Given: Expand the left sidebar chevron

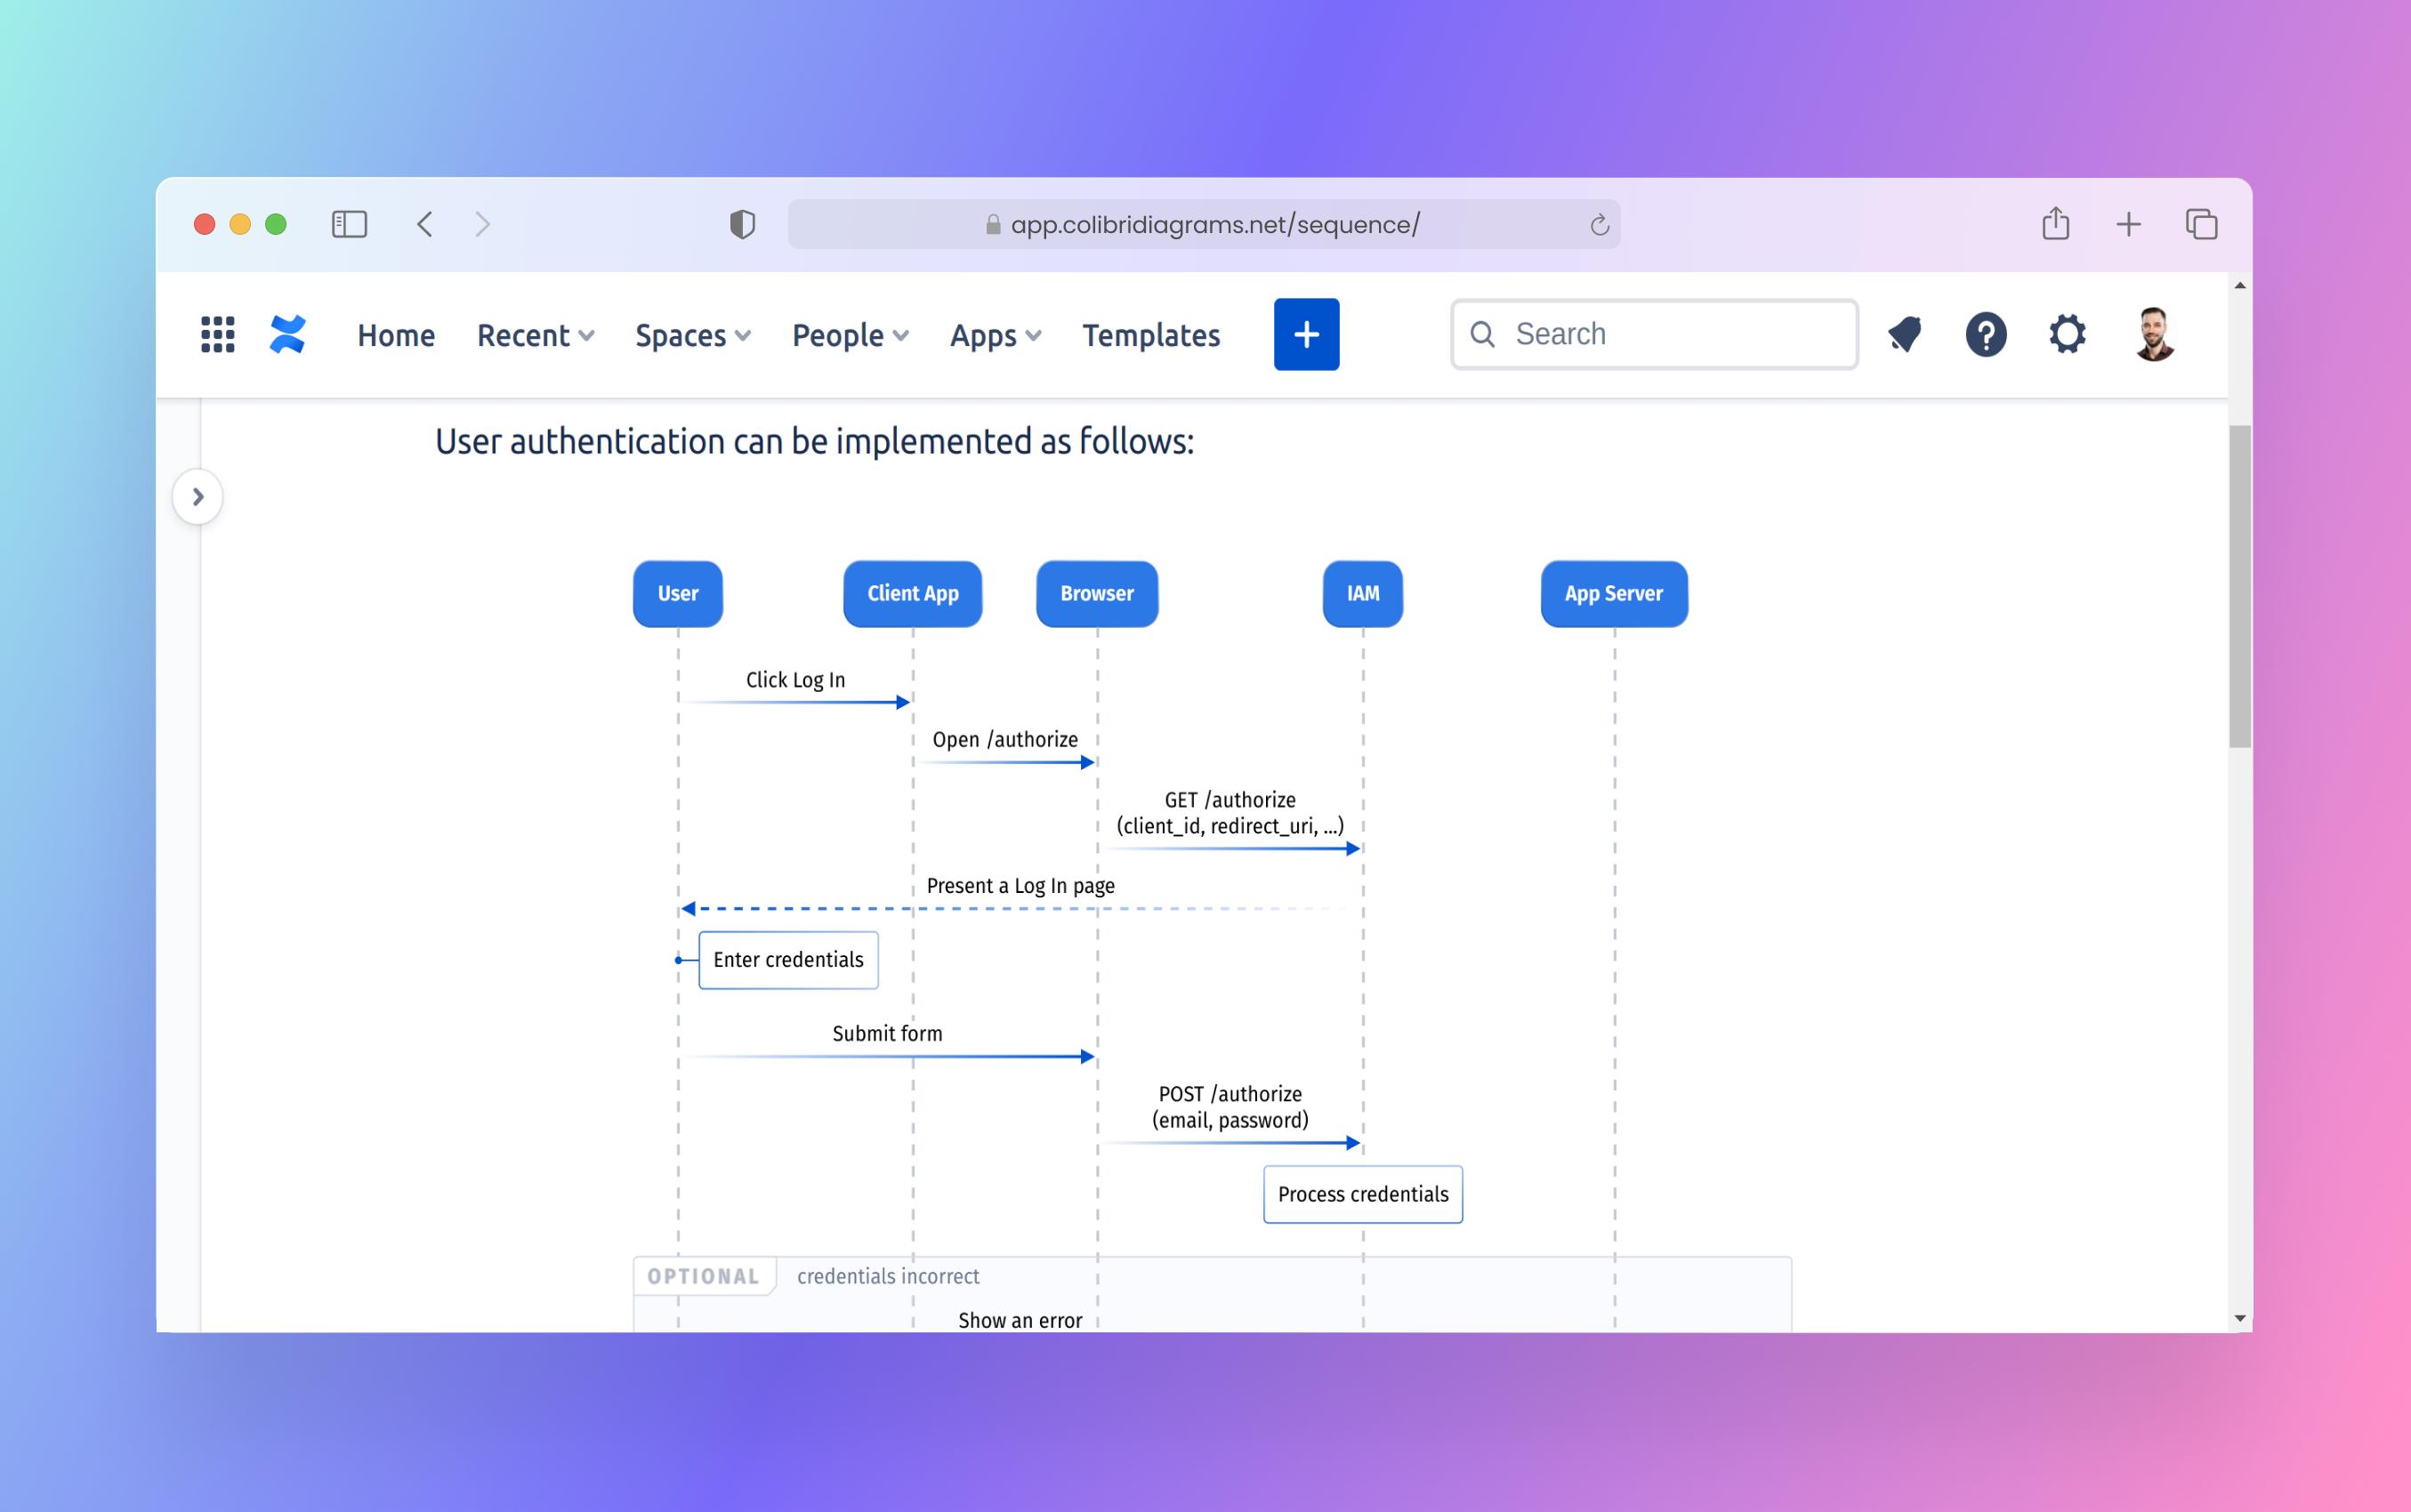Looking at the screenshot, I should [197, 496].
